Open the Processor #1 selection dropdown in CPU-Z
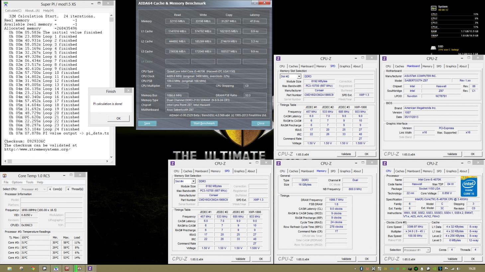Screen dimensions: 485x272 click(x=428, y=250)
